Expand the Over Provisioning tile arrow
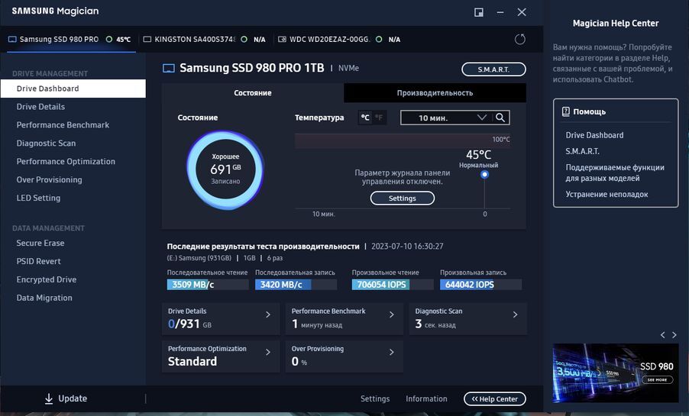 click(x=391, y=352)
